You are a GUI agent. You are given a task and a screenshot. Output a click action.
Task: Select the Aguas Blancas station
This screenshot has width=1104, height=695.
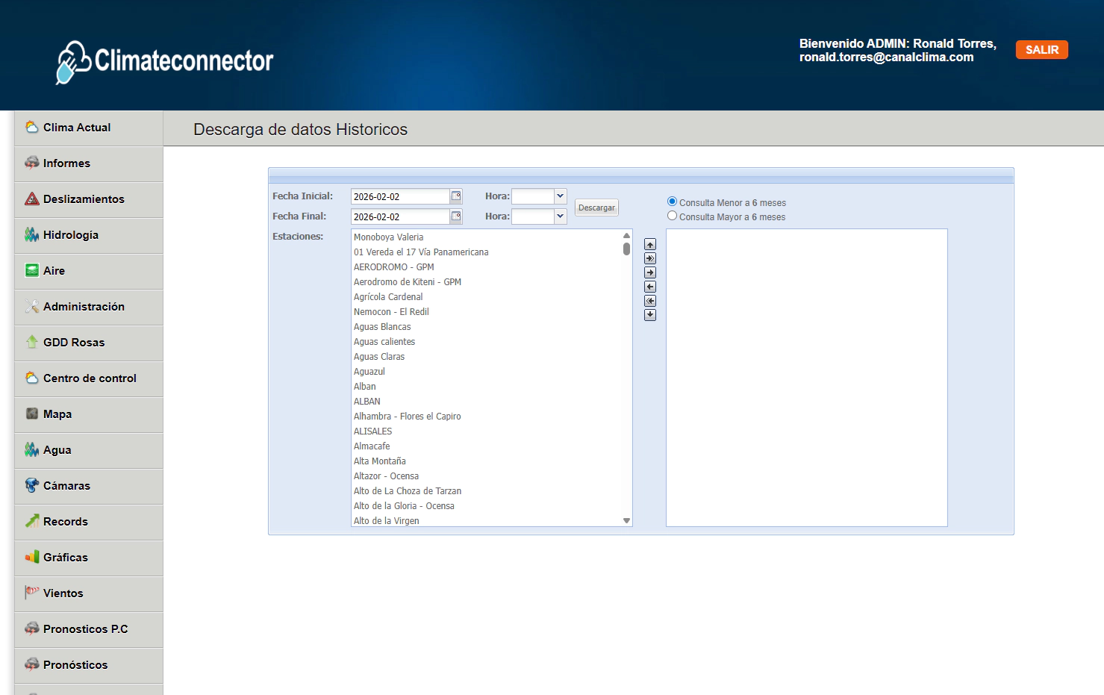(382, 327)
